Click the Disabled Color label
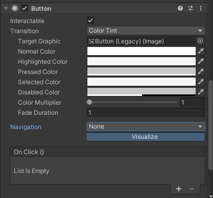 pos(39,92)
